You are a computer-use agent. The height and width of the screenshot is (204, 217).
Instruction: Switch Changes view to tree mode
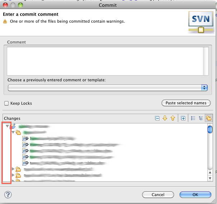coord(201,118)
